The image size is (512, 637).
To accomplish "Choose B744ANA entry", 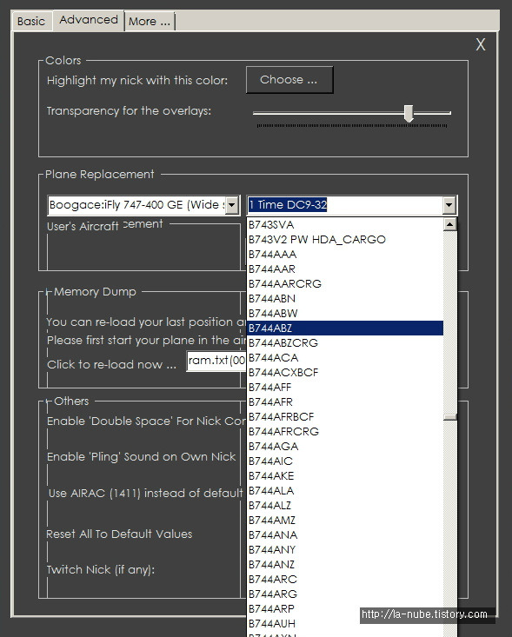I will (x=344, y=534).
